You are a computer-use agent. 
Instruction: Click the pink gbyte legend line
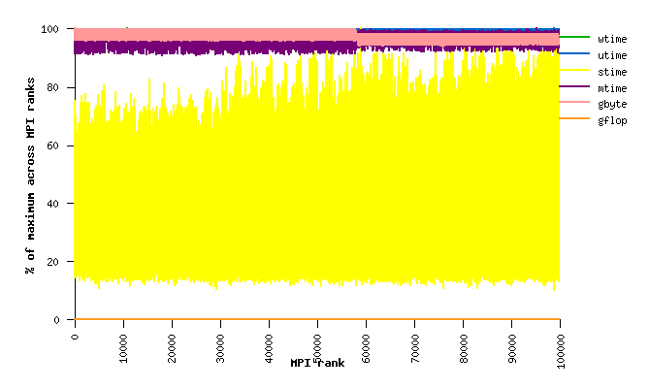pyautogui.click(x=574, y=102)
